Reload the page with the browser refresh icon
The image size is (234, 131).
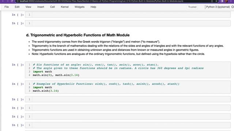click(12, 1)
